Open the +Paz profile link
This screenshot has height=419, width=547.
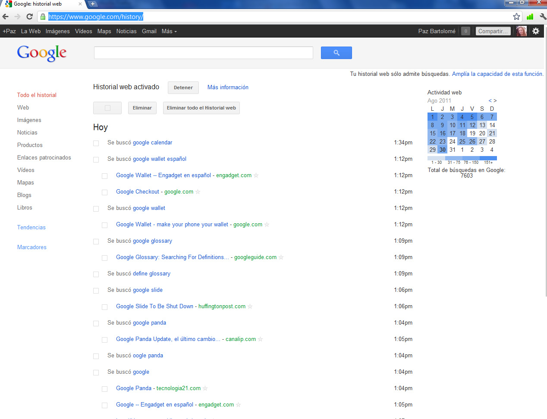point(9,31)
